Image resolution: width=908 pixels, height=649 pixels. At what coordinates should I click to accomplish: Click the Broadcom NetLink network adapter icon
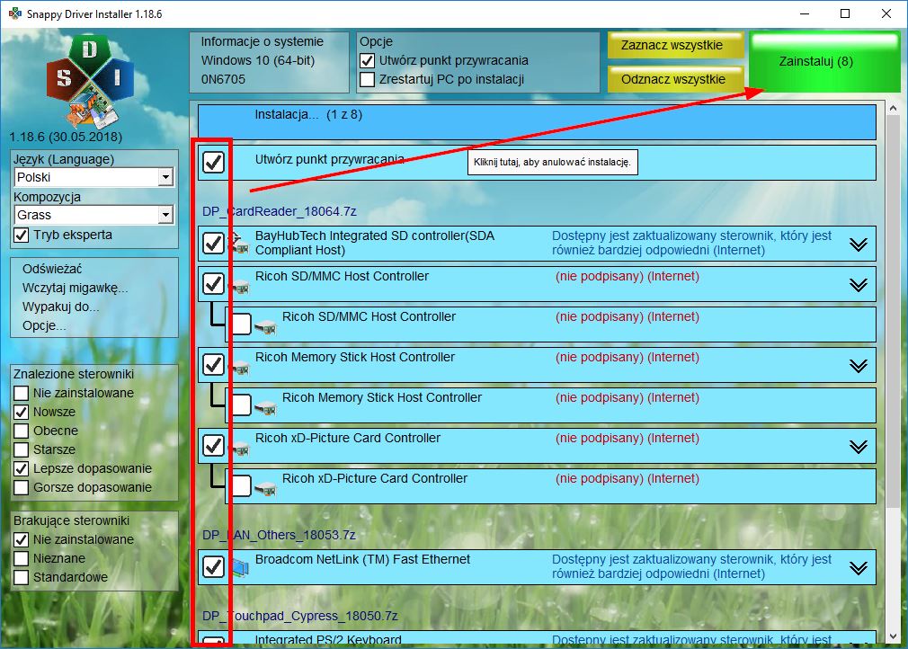(240, 567)
